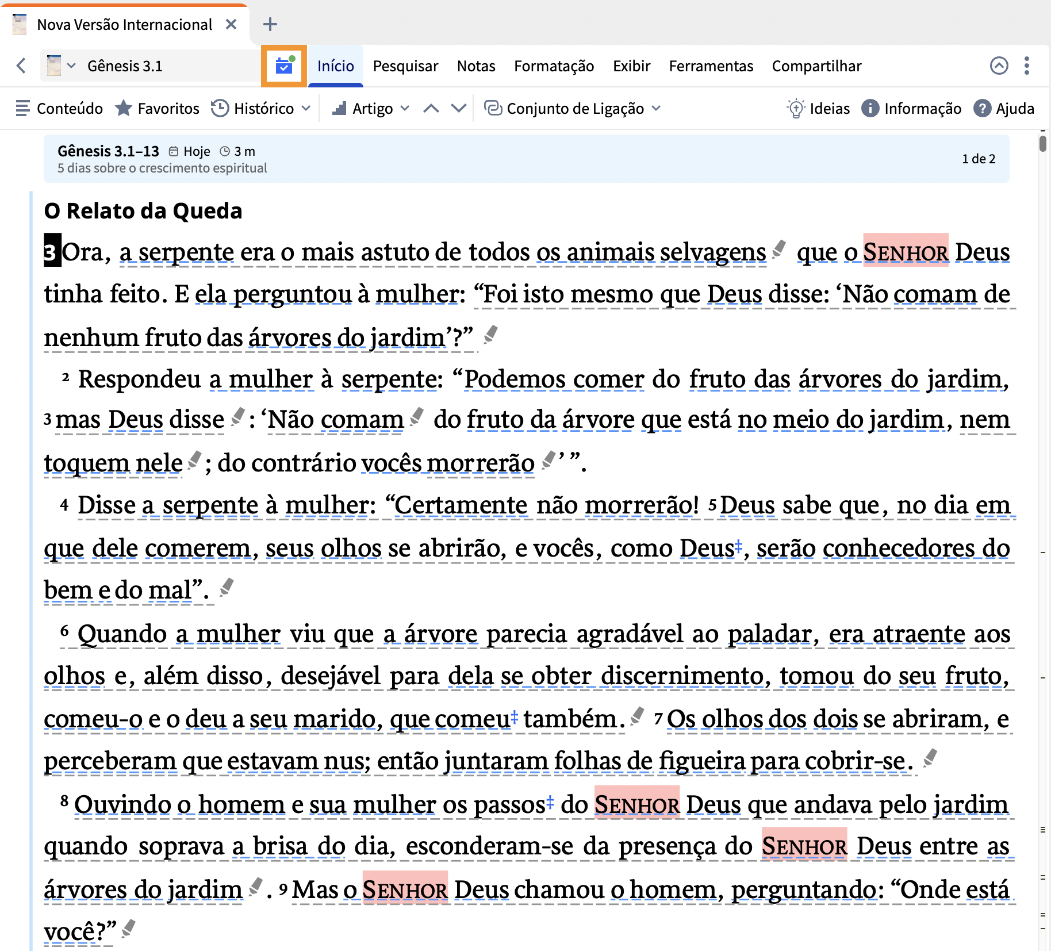Open the Bible resource picker icon
Viewport: 1051px width, 951px height.
54,66
